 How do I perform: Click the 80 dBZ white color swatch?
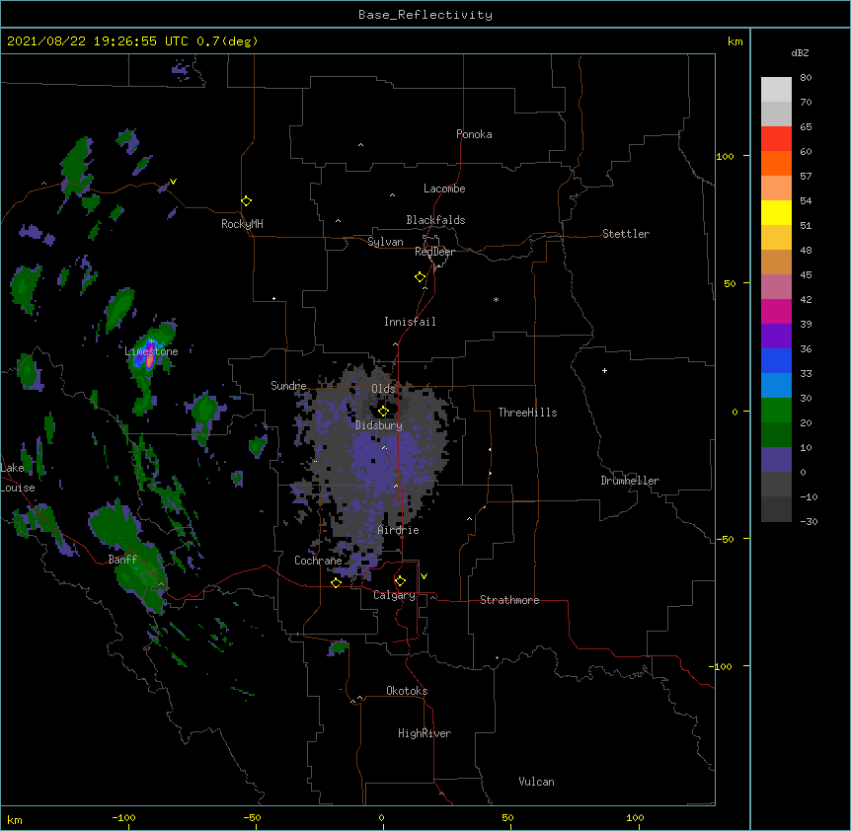pos(776,89)
